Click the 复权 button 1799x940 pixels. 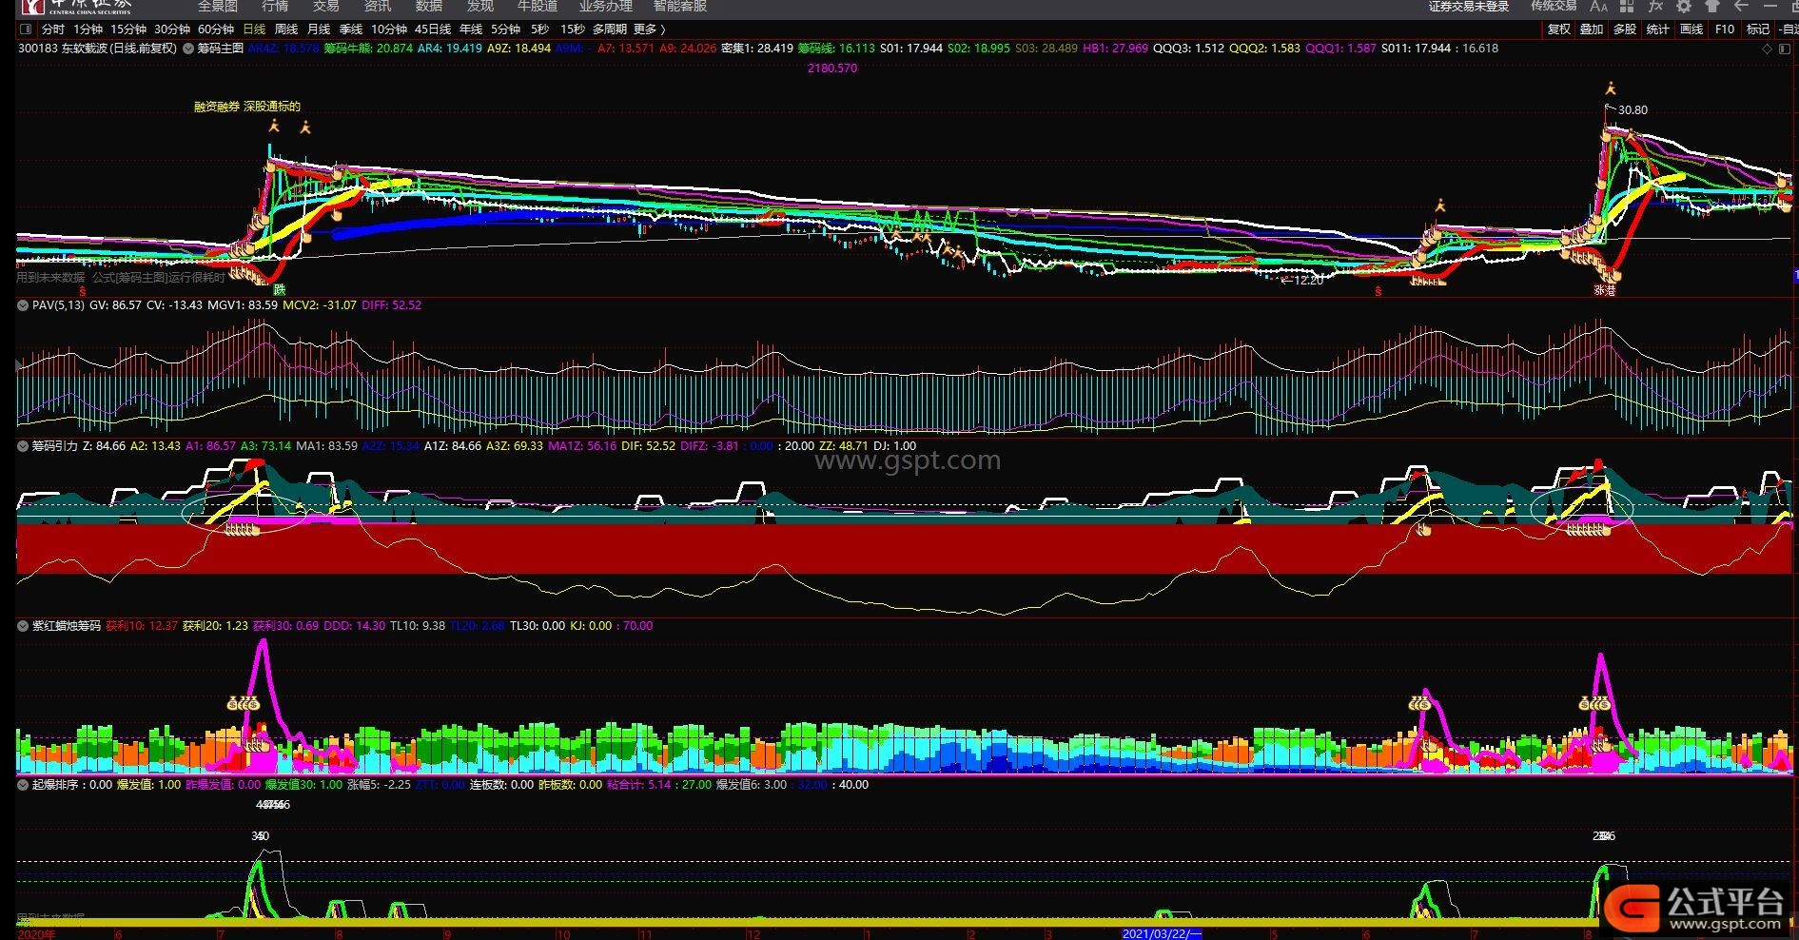click(1559, 29)
